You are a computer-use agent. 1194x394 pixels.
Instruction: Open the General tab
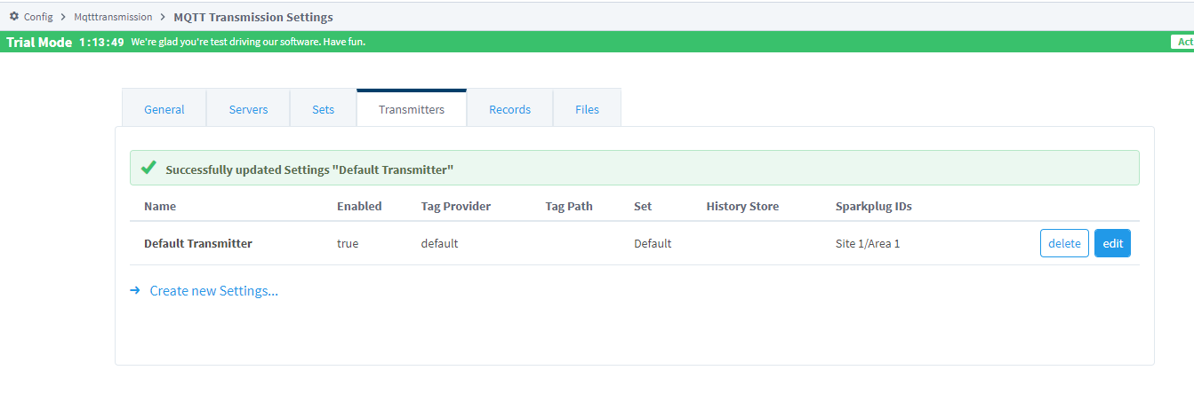coord(164,108)
